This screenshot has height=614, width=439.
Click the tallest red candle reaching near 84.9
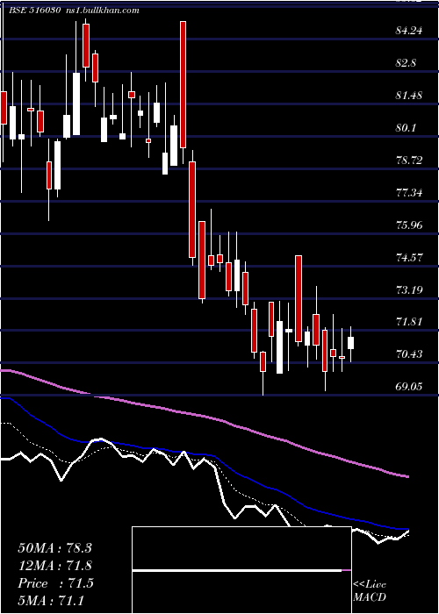click(183, 84)
